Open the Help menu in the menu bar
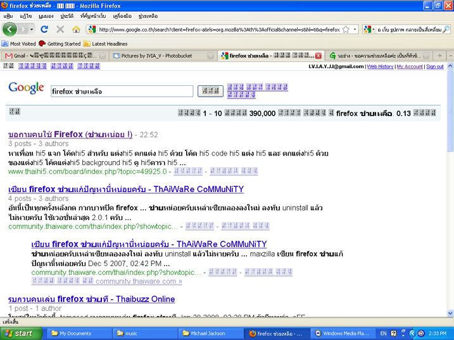The image size is (454, 340). click(148, 16)
